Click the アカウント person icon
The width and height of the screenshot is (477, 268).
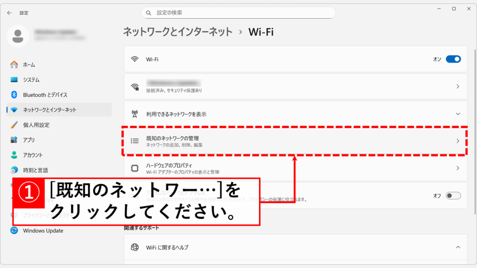pos(14,155)
